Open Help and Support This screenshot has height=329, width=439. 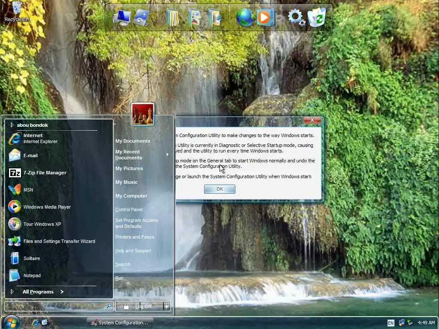(133, 251)
